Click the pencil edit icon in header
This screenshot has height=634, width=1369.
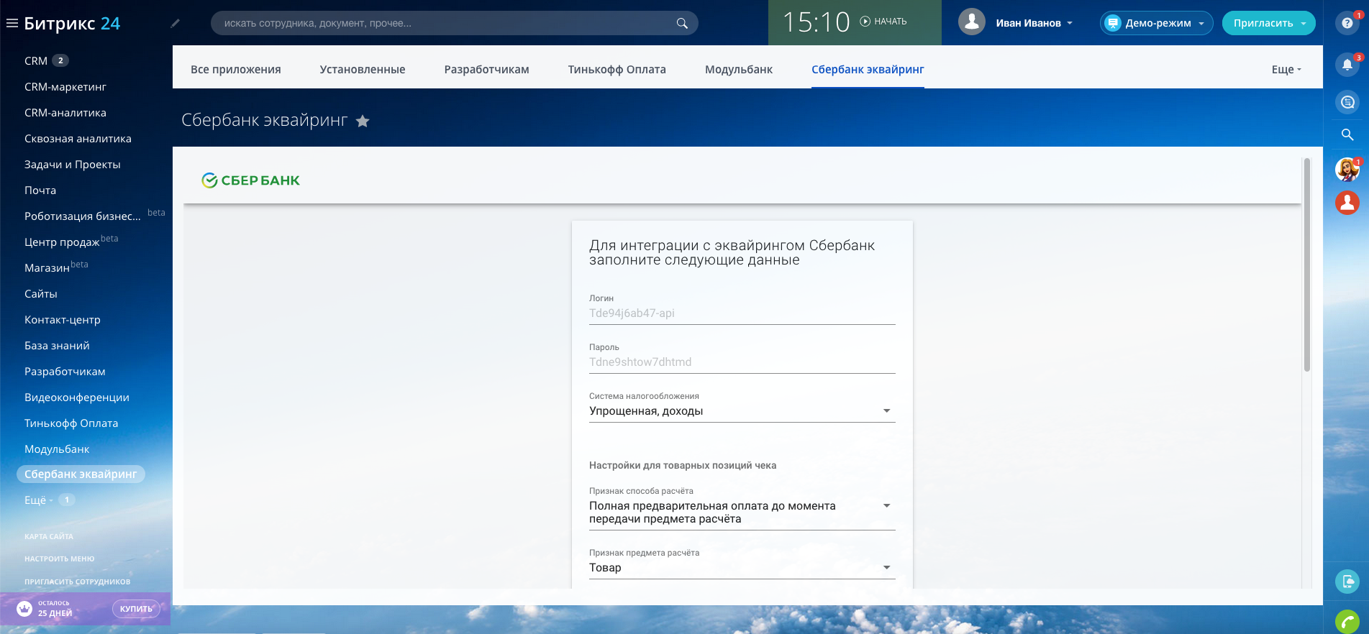[x=175, y=23]
